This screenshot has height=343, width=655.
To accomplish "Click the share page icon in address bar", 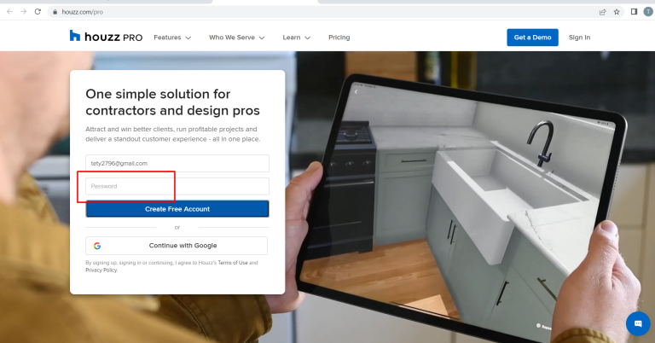I will (602, 12).
